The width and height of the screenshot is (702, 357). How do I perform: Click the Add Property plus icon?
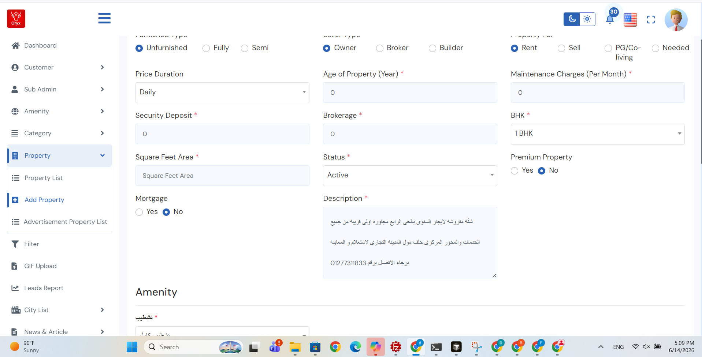point(15,200)
